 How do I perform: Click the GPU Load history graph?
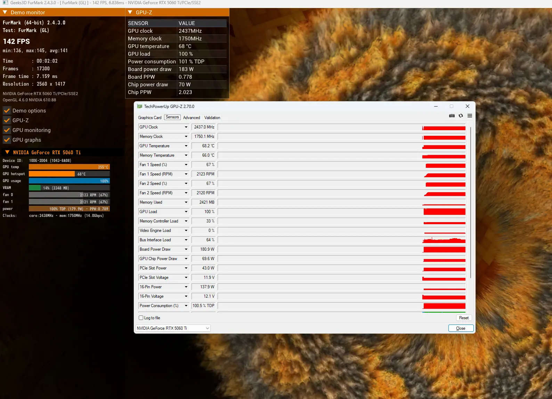click(342, 212)
